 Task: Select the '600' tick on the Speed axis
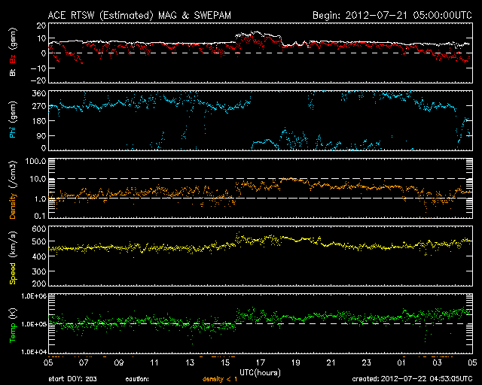(39, 229)
